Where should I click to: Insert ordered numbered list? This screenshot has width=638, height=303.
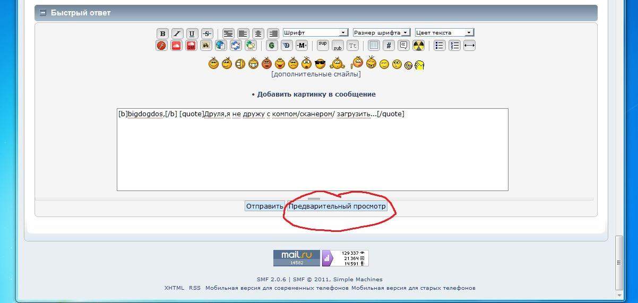point(454,46)
